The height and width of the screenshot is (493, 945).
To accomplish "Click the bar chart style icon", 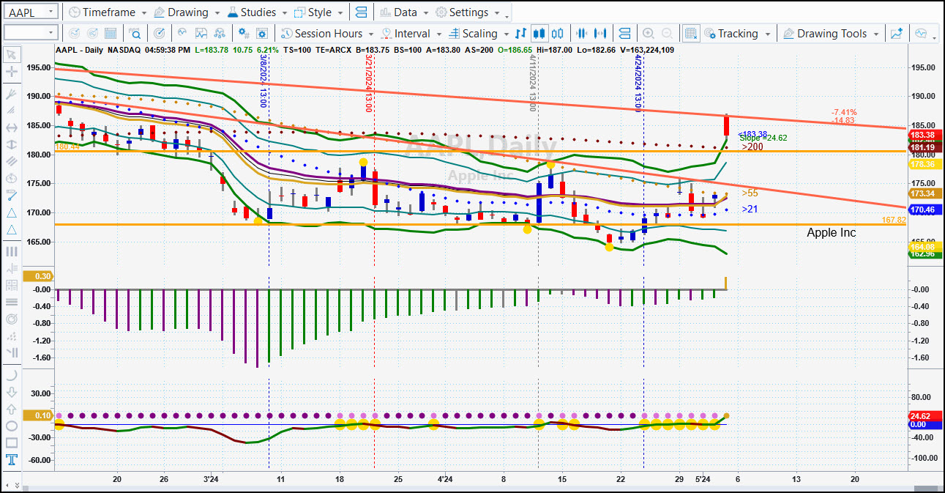I will (x=520, y=34).
